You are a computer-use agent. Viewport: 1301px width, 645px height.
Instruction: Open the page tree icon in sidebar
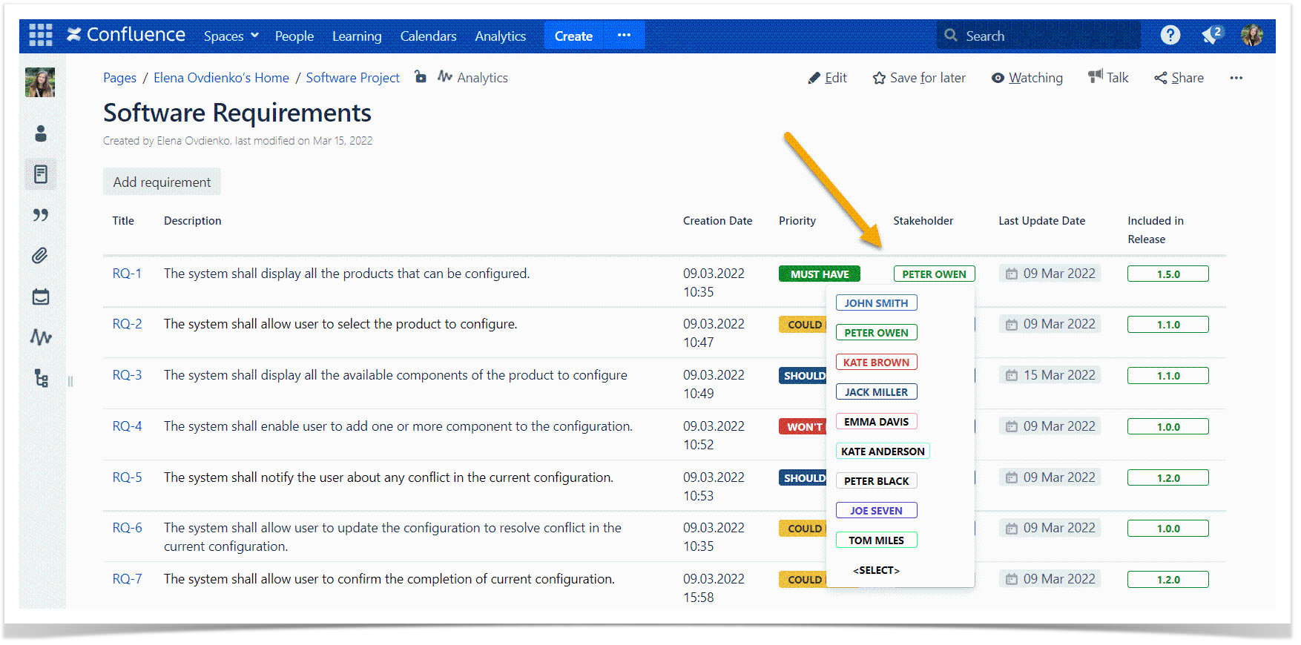[41, 378]
